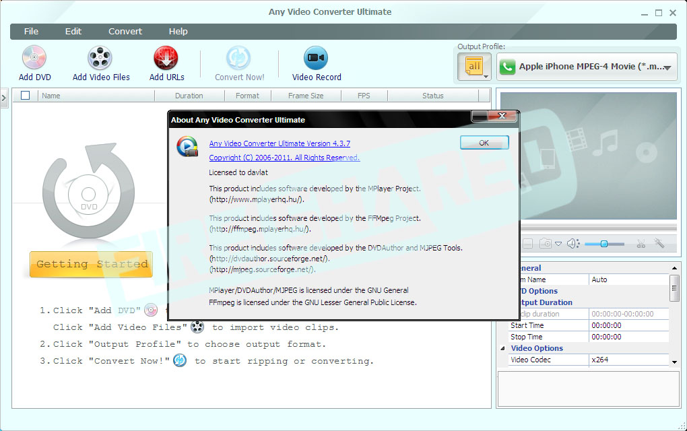
Task: Maximize the Any Video Converter window
Action: pos(658,13)
